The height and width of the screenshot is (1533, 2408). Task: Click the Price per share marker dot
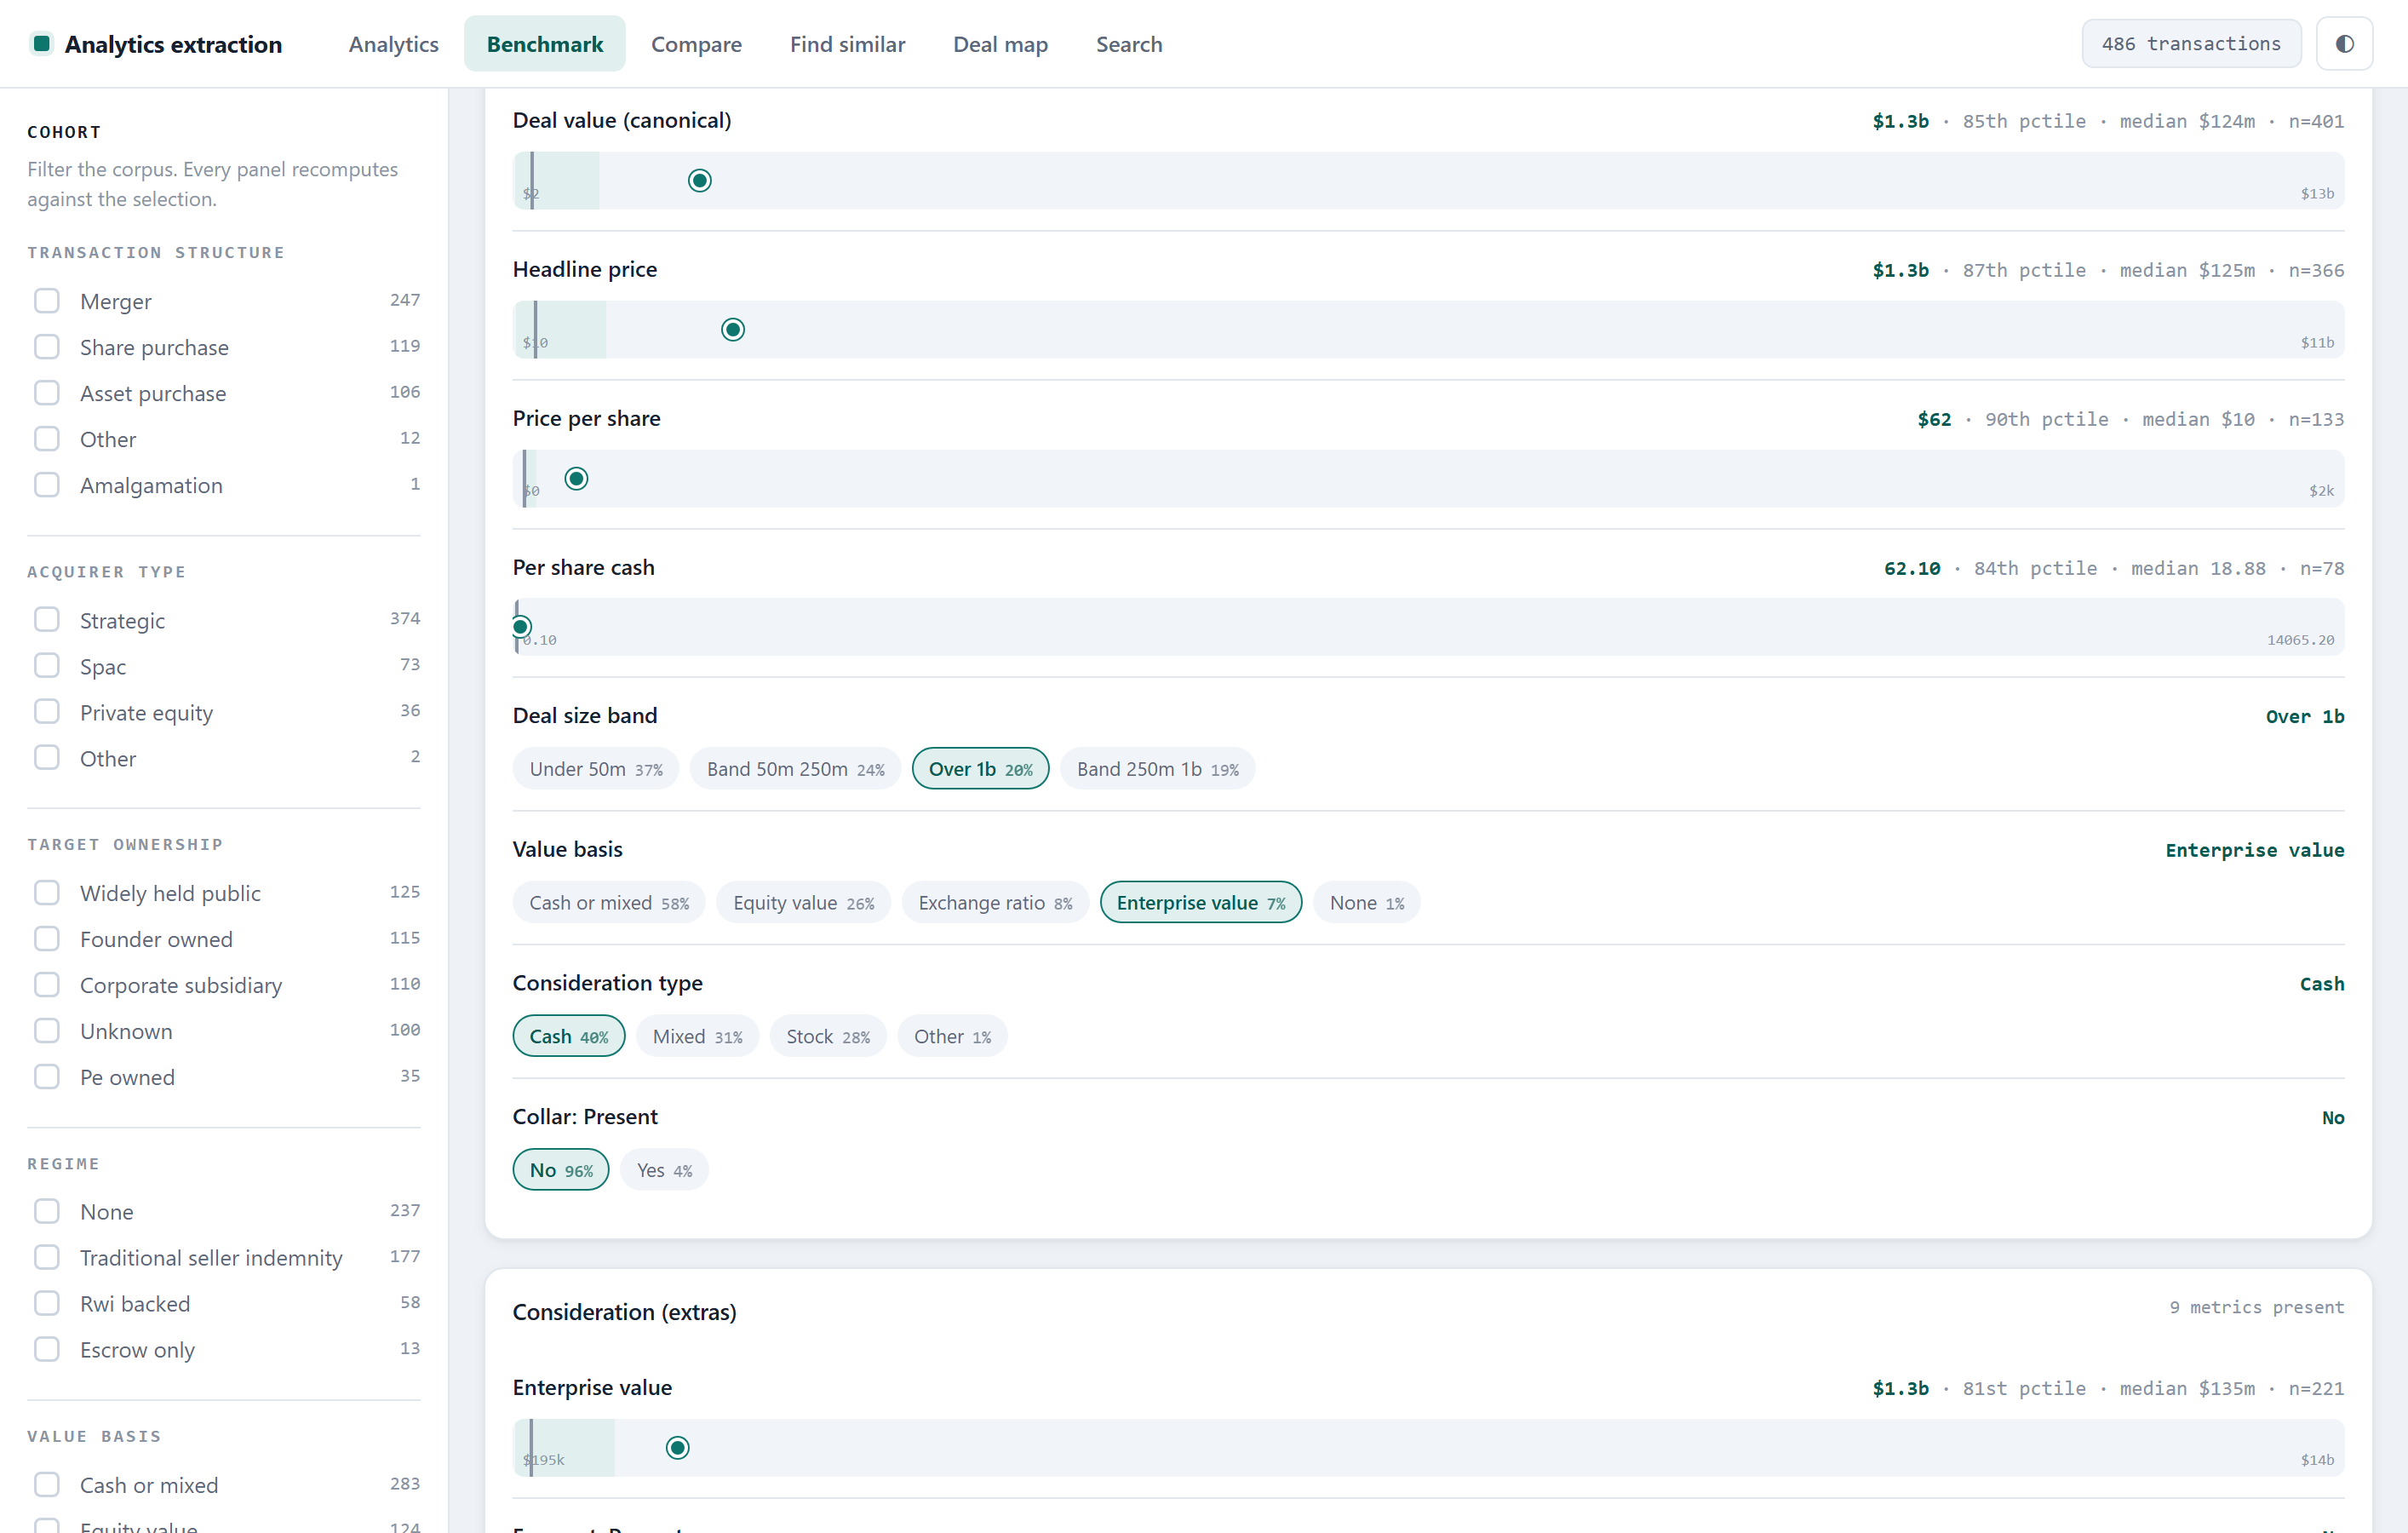(x=576, y=479)
